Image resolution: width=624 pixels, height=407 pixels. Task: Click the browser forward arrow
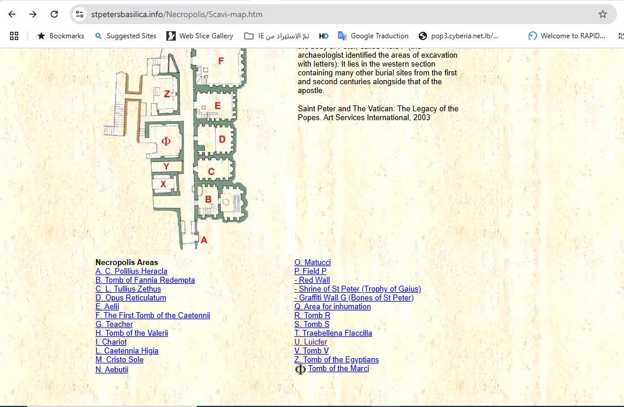33,14
